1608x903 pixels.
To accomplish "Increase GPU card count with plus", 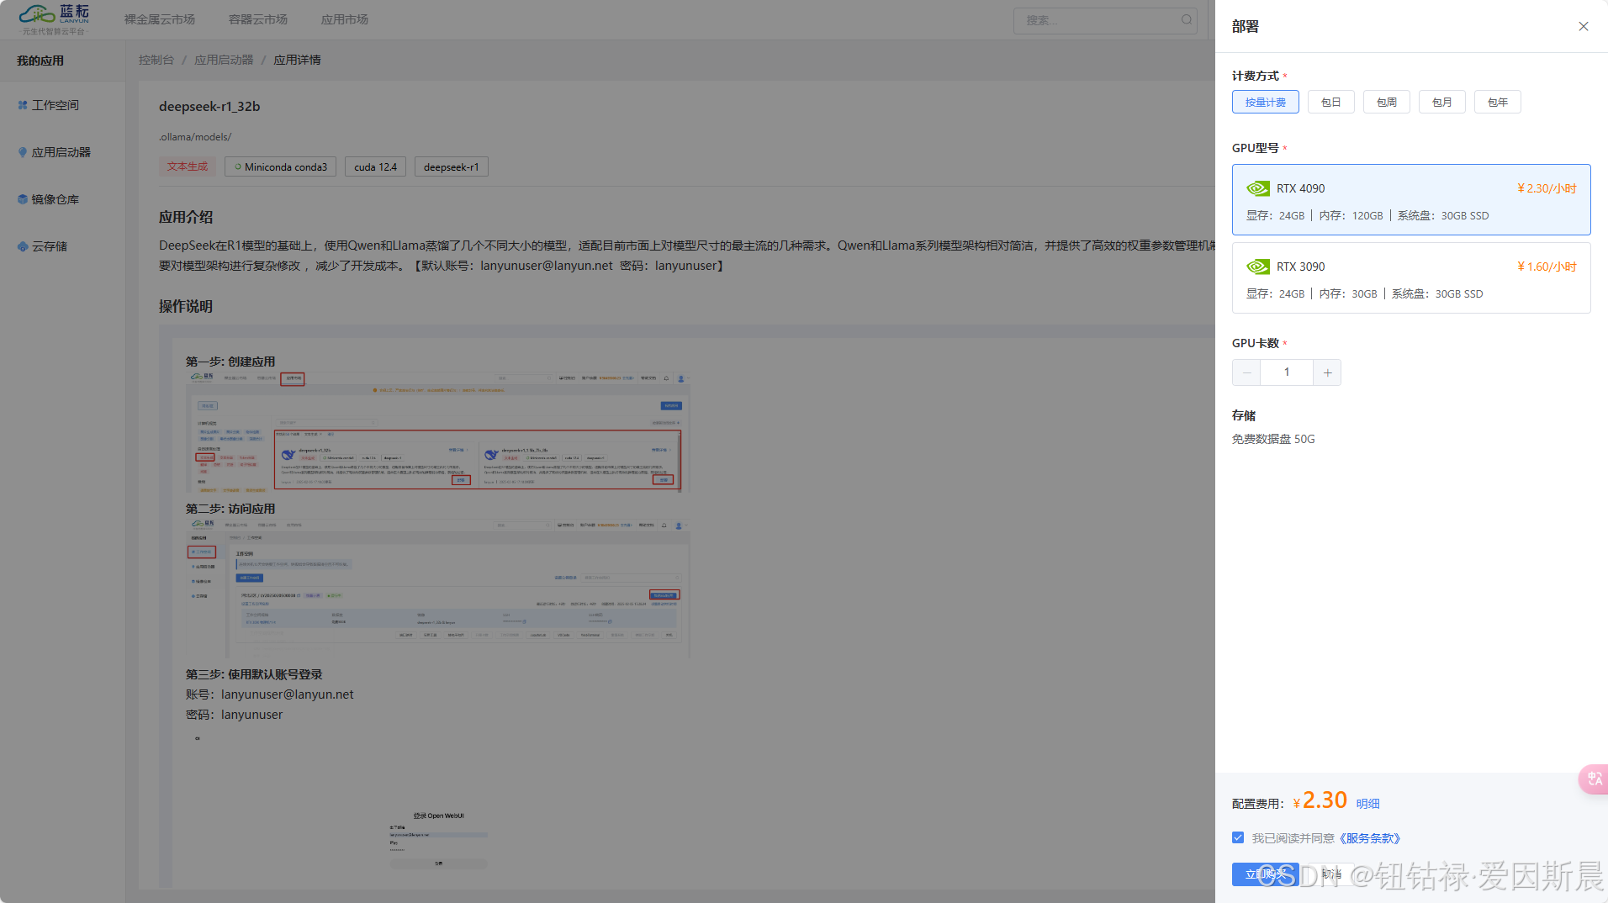I will (1327, 372).
